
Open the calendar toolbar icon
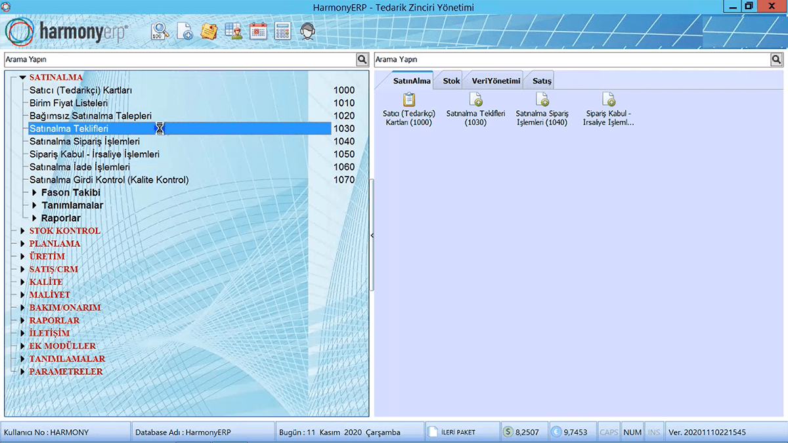pyautogui.click(x=258, y=31)
